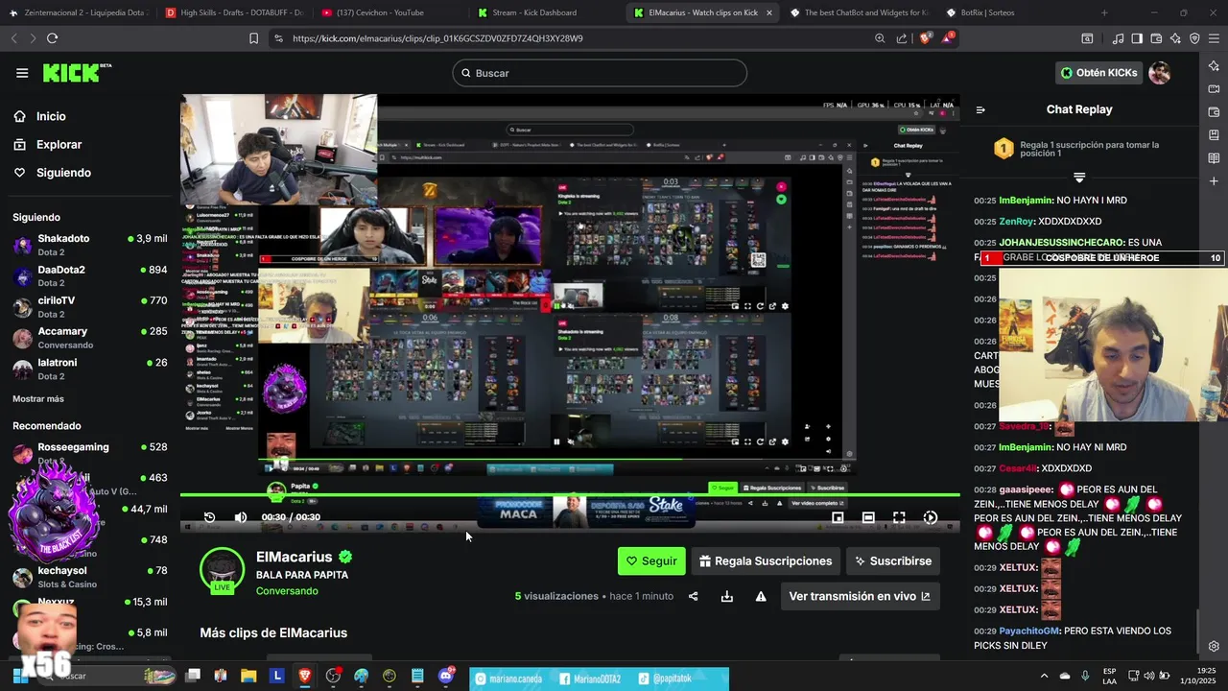Click the Buscar search field
Viewport: 1228px width, 691px height.
(600, 73)
